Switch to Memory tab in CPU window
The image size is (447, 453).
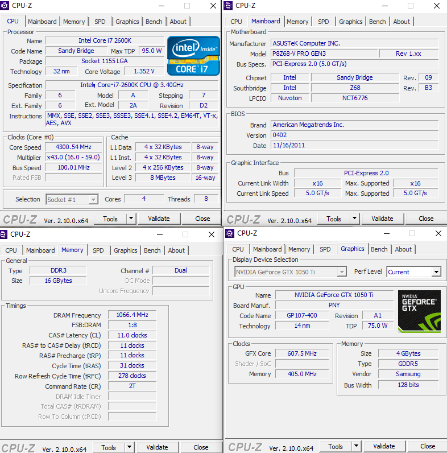[74, 22]
